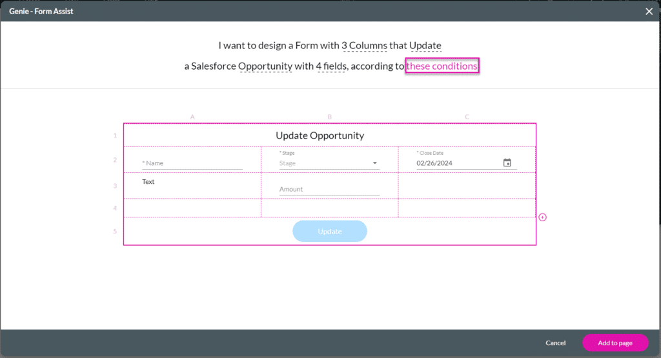Select the 'Opportunity' object option
The image size is (661, 358).
tap(265, 66)
